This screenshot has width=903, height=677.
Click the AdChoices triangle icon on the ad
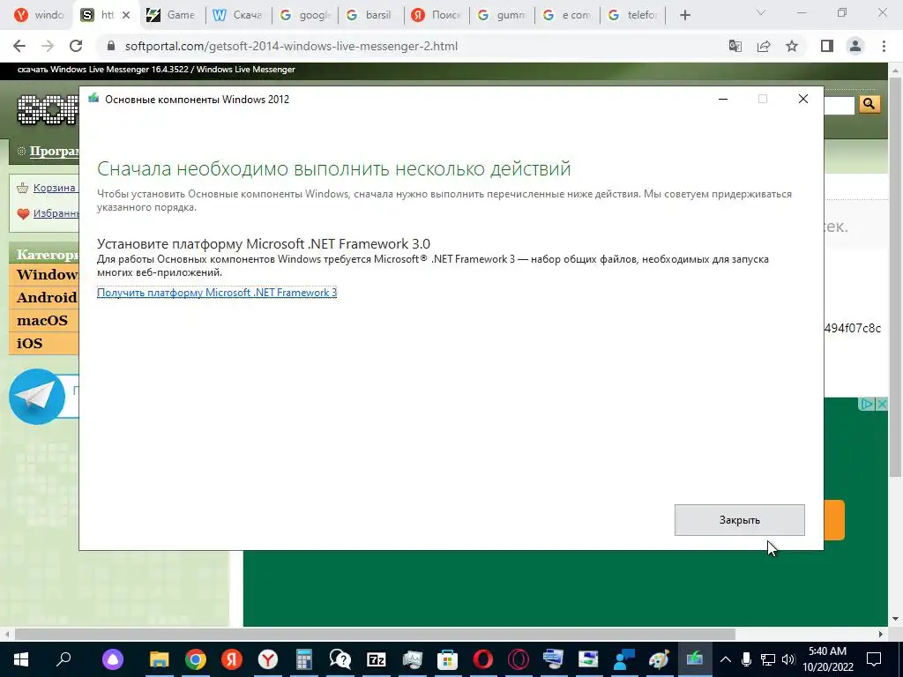867,404
